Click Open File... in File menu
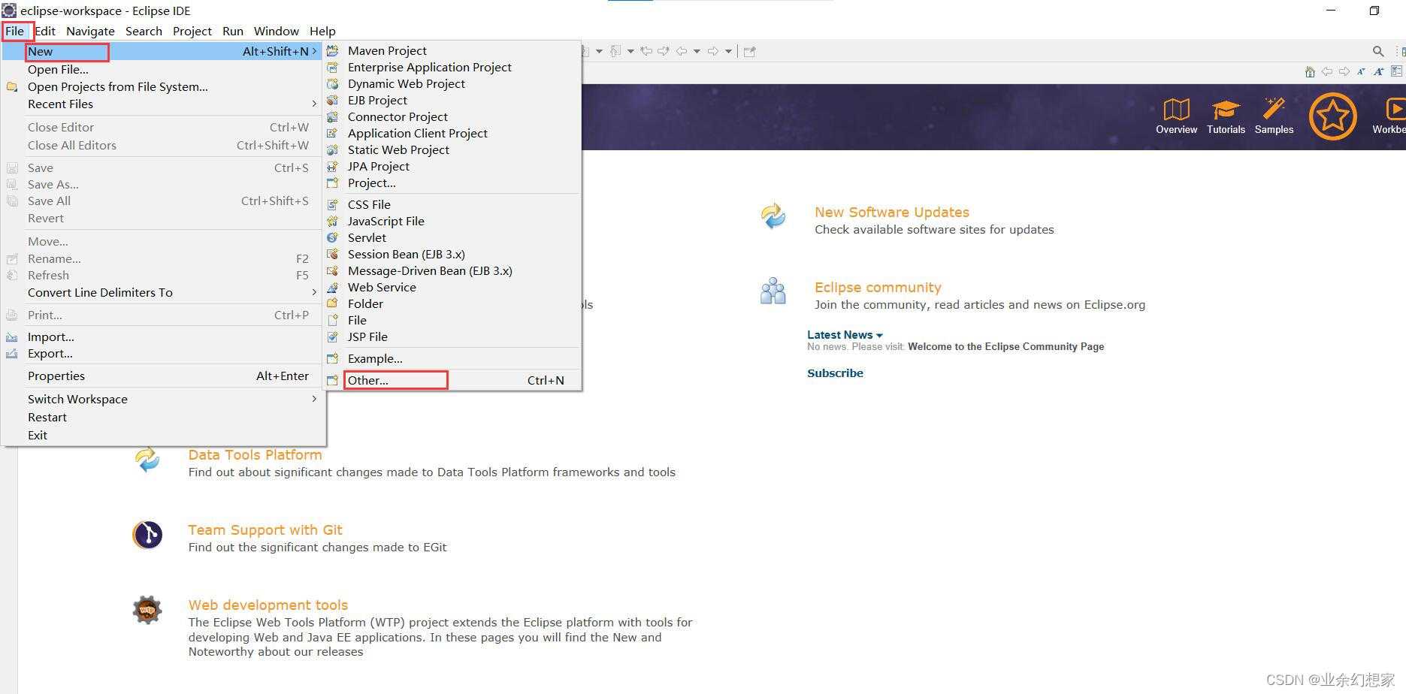This screenshot has height=694, width=1406. coord(163,69)
